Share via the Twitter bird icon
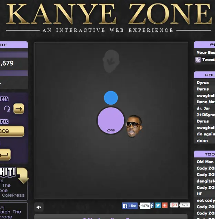The height and width of the screenshot is (219, 215). 158,205
